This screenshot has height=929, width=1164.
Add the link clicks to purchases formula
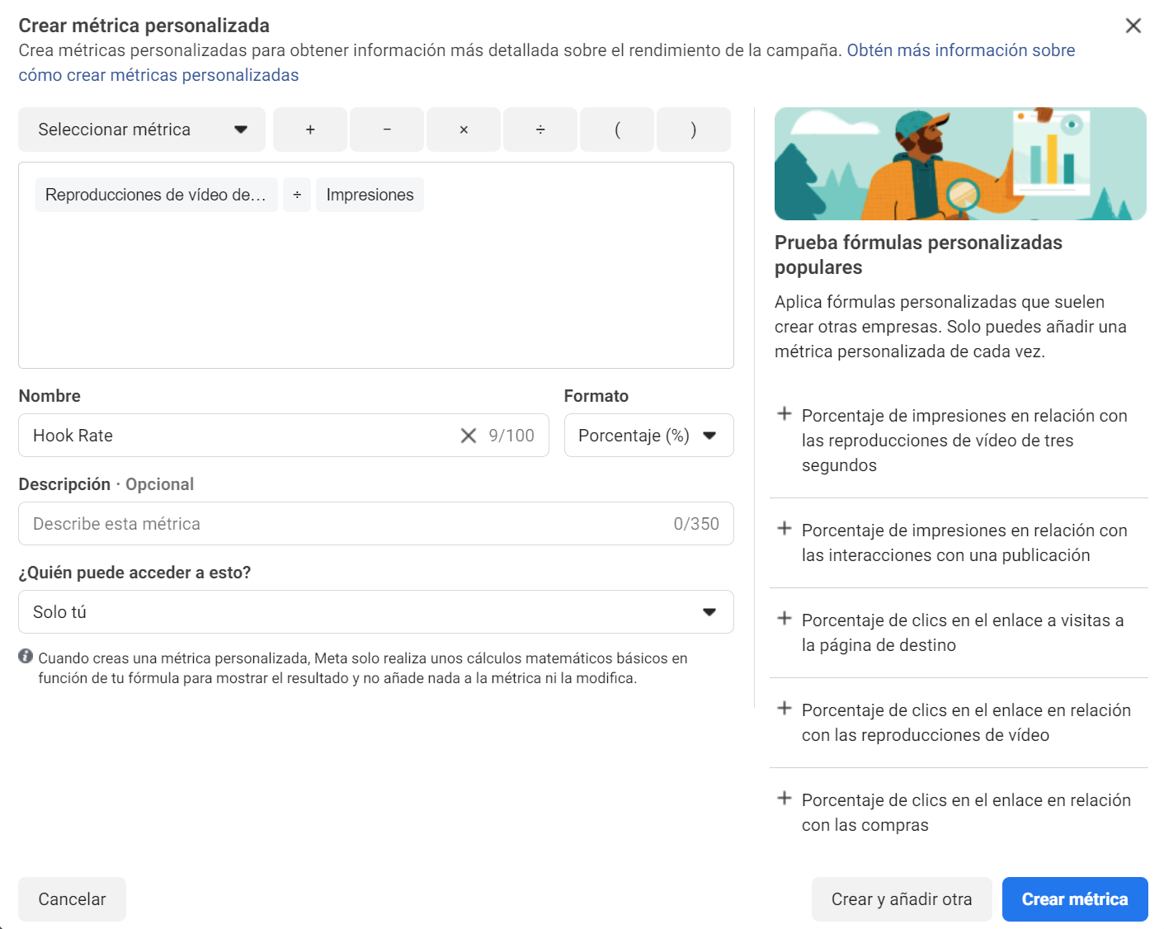click(x=785, y=799)
